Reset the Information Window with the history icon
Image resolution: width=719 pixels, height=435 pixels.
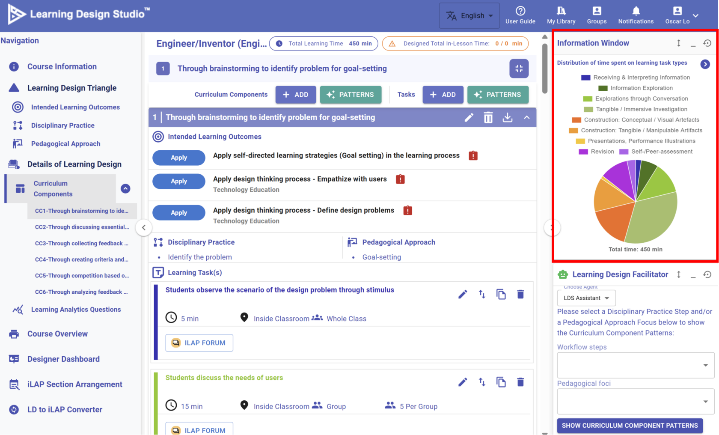[707, 43]
